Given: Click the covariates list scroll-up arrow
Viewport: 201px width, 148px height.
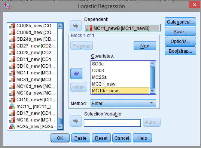Looking at the screenshot, I should click(x=152, y=64).
